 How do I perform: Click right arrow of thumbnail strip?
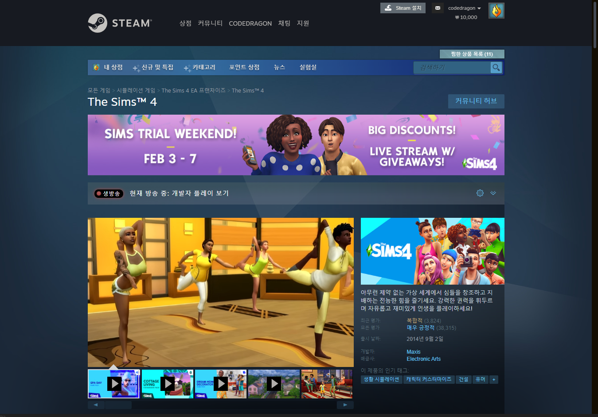(345, 405)
